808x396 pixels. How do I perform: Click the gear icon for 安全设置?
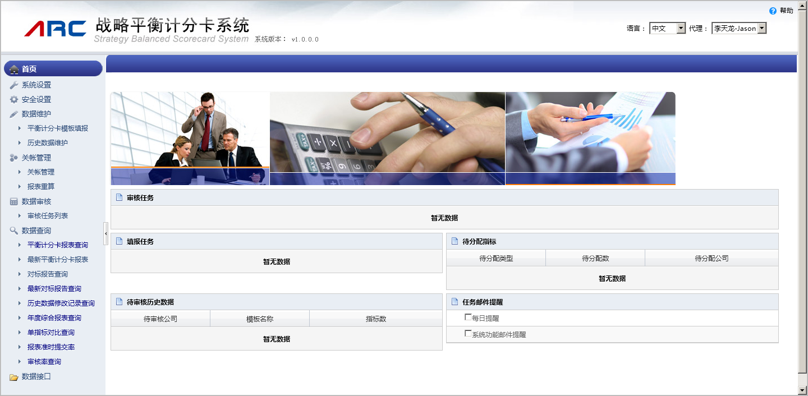14,100
